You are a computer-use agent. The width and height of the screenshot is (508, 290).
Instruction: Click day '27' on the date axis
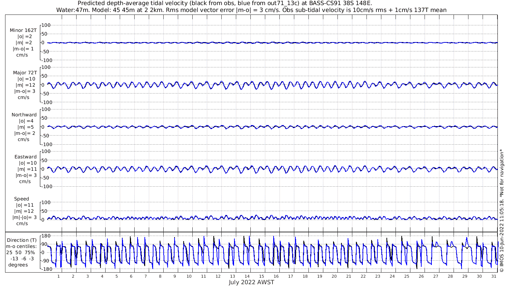pos(436,276)
